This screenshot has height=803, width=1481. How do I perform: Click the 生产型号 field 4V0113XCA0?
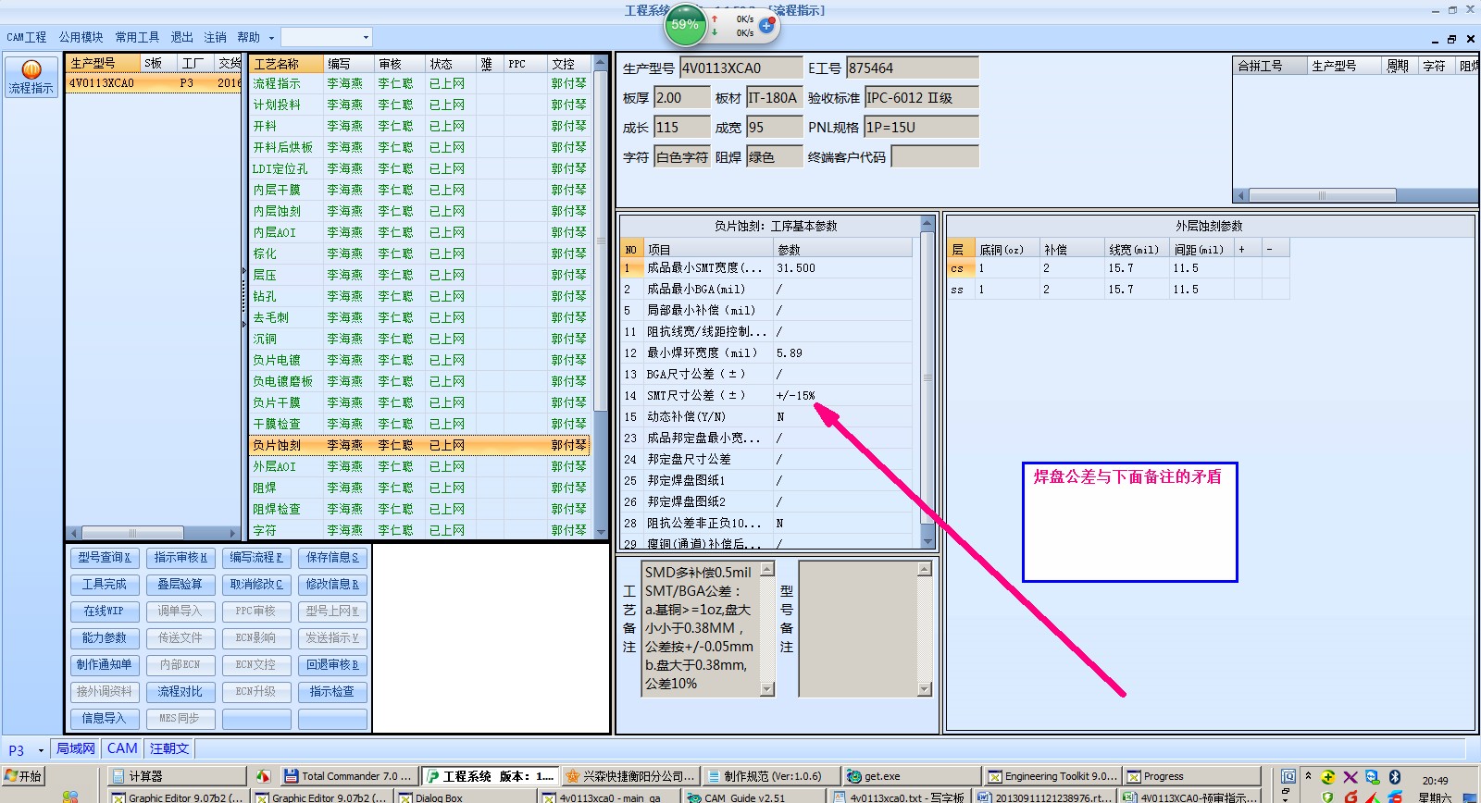[x=741, y=68]
